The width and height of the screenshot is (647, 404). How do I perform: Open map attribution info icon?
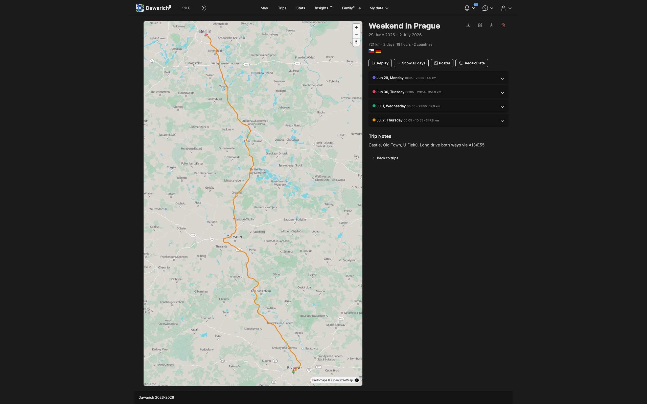point(357,380)
